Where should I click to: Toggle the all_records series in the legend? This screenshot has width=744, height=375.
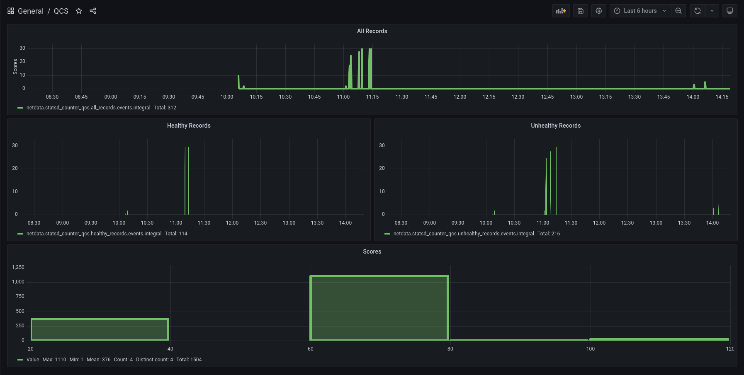pyautogui.click(x=88, y=108)
